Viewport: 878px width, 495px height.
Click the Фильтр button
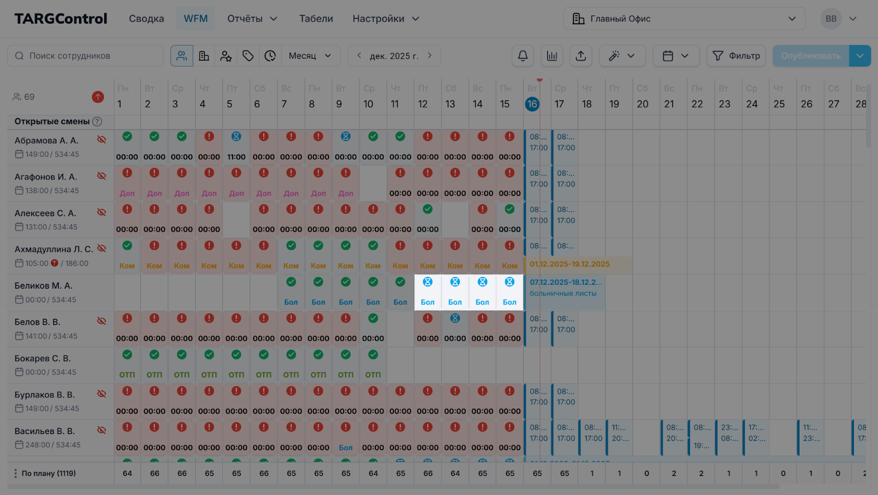[x=736, y=56]
